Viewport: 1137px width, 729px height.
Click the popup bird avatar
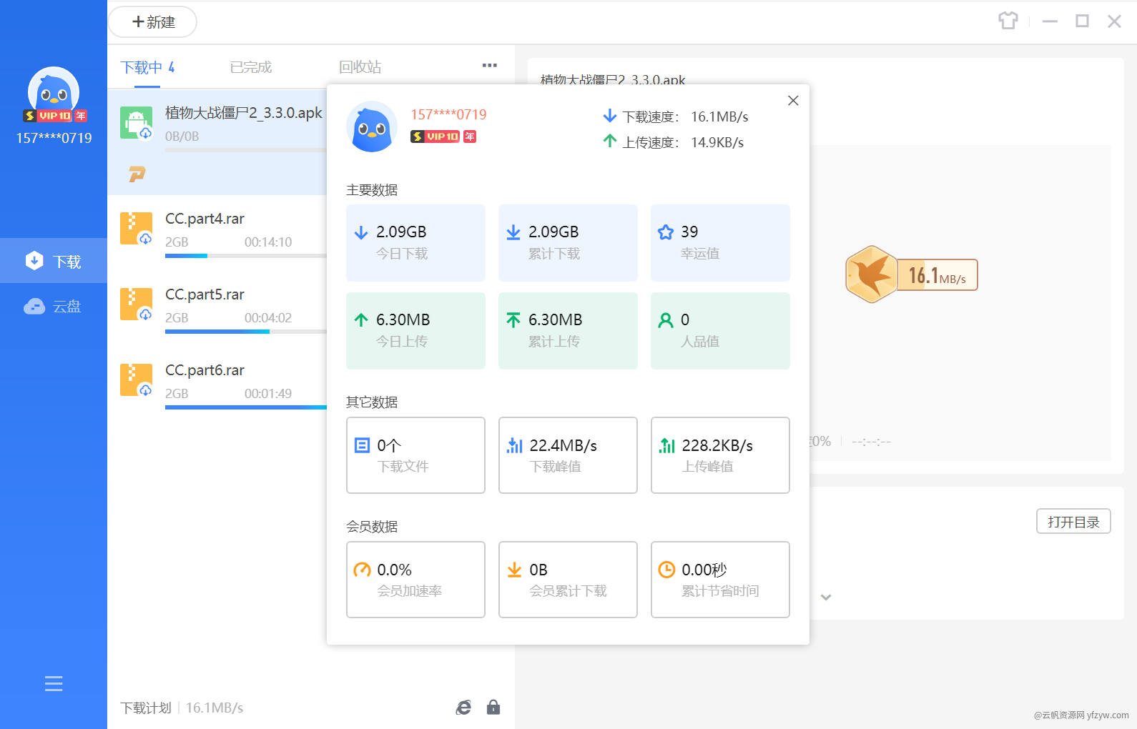(372, 127)
